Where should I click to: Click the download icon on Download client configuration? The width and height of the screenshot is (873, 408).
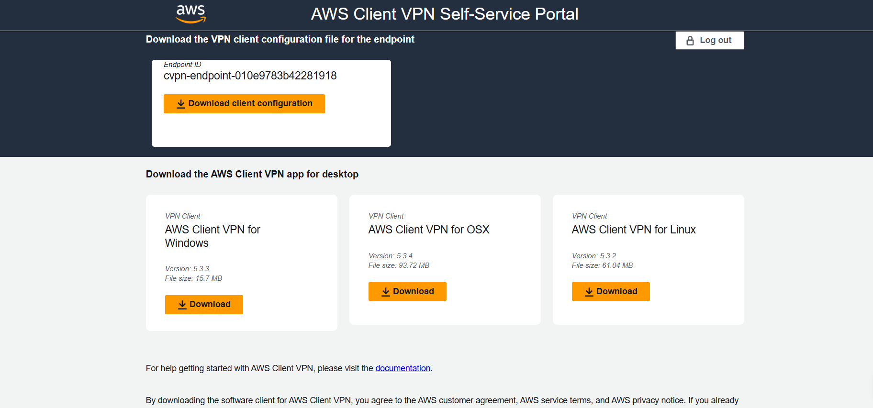[181, 104]
